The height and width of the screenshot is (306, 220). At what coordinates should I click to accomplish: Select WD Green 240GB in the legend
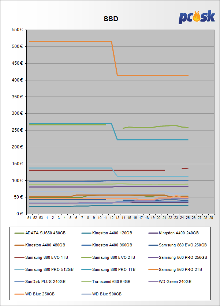pyautogui.click(x=175, y=282)
